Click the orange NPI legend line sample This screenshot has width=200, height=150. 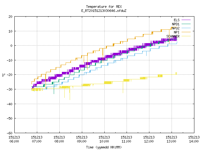pyautogui.click(x=186, y=32)
